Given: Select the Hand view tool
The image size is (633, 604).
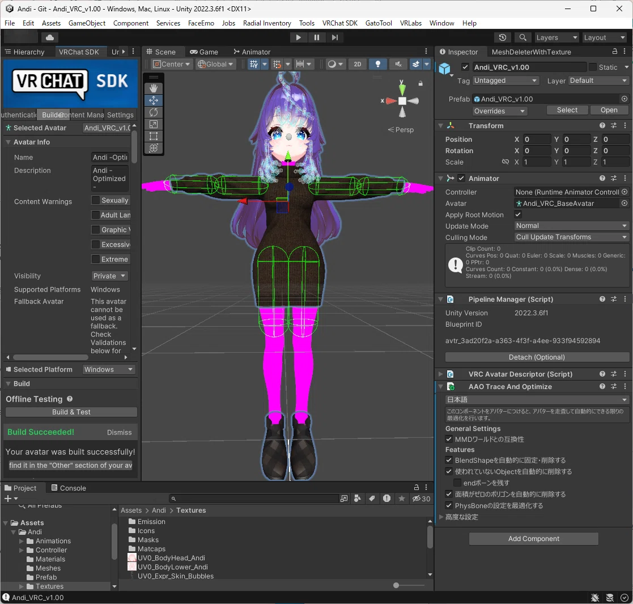Looking at the screenshot, I should (x=154, y=88).
